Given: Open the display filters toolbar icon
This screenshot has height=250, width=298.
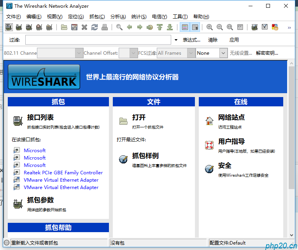Looking at the screenshot, I should tap(265, 27).
